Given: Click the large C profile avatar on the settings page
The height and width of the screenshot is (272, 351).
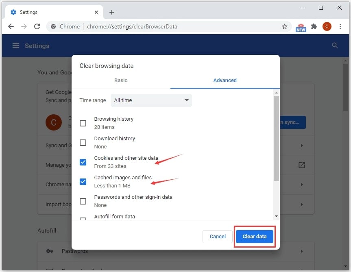Looking at the screenshot, I should (x=54, y=122).
